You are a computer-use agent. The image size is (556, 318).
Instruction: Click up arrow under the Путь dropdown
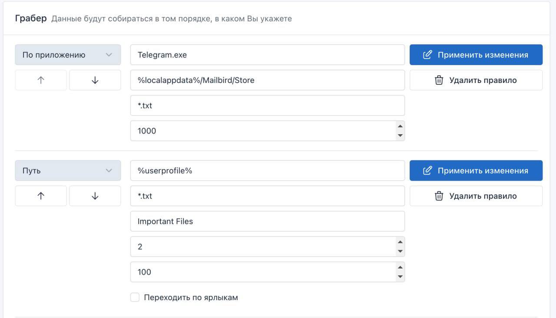[x=41, y=196]
